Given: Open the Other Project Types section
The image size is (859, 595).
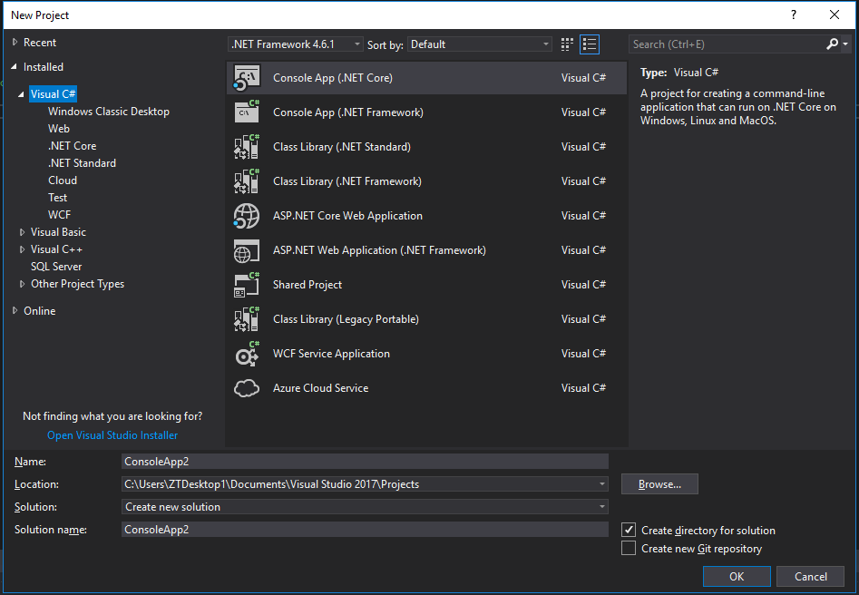Looking at the screenshot, I should pos(21,283).
